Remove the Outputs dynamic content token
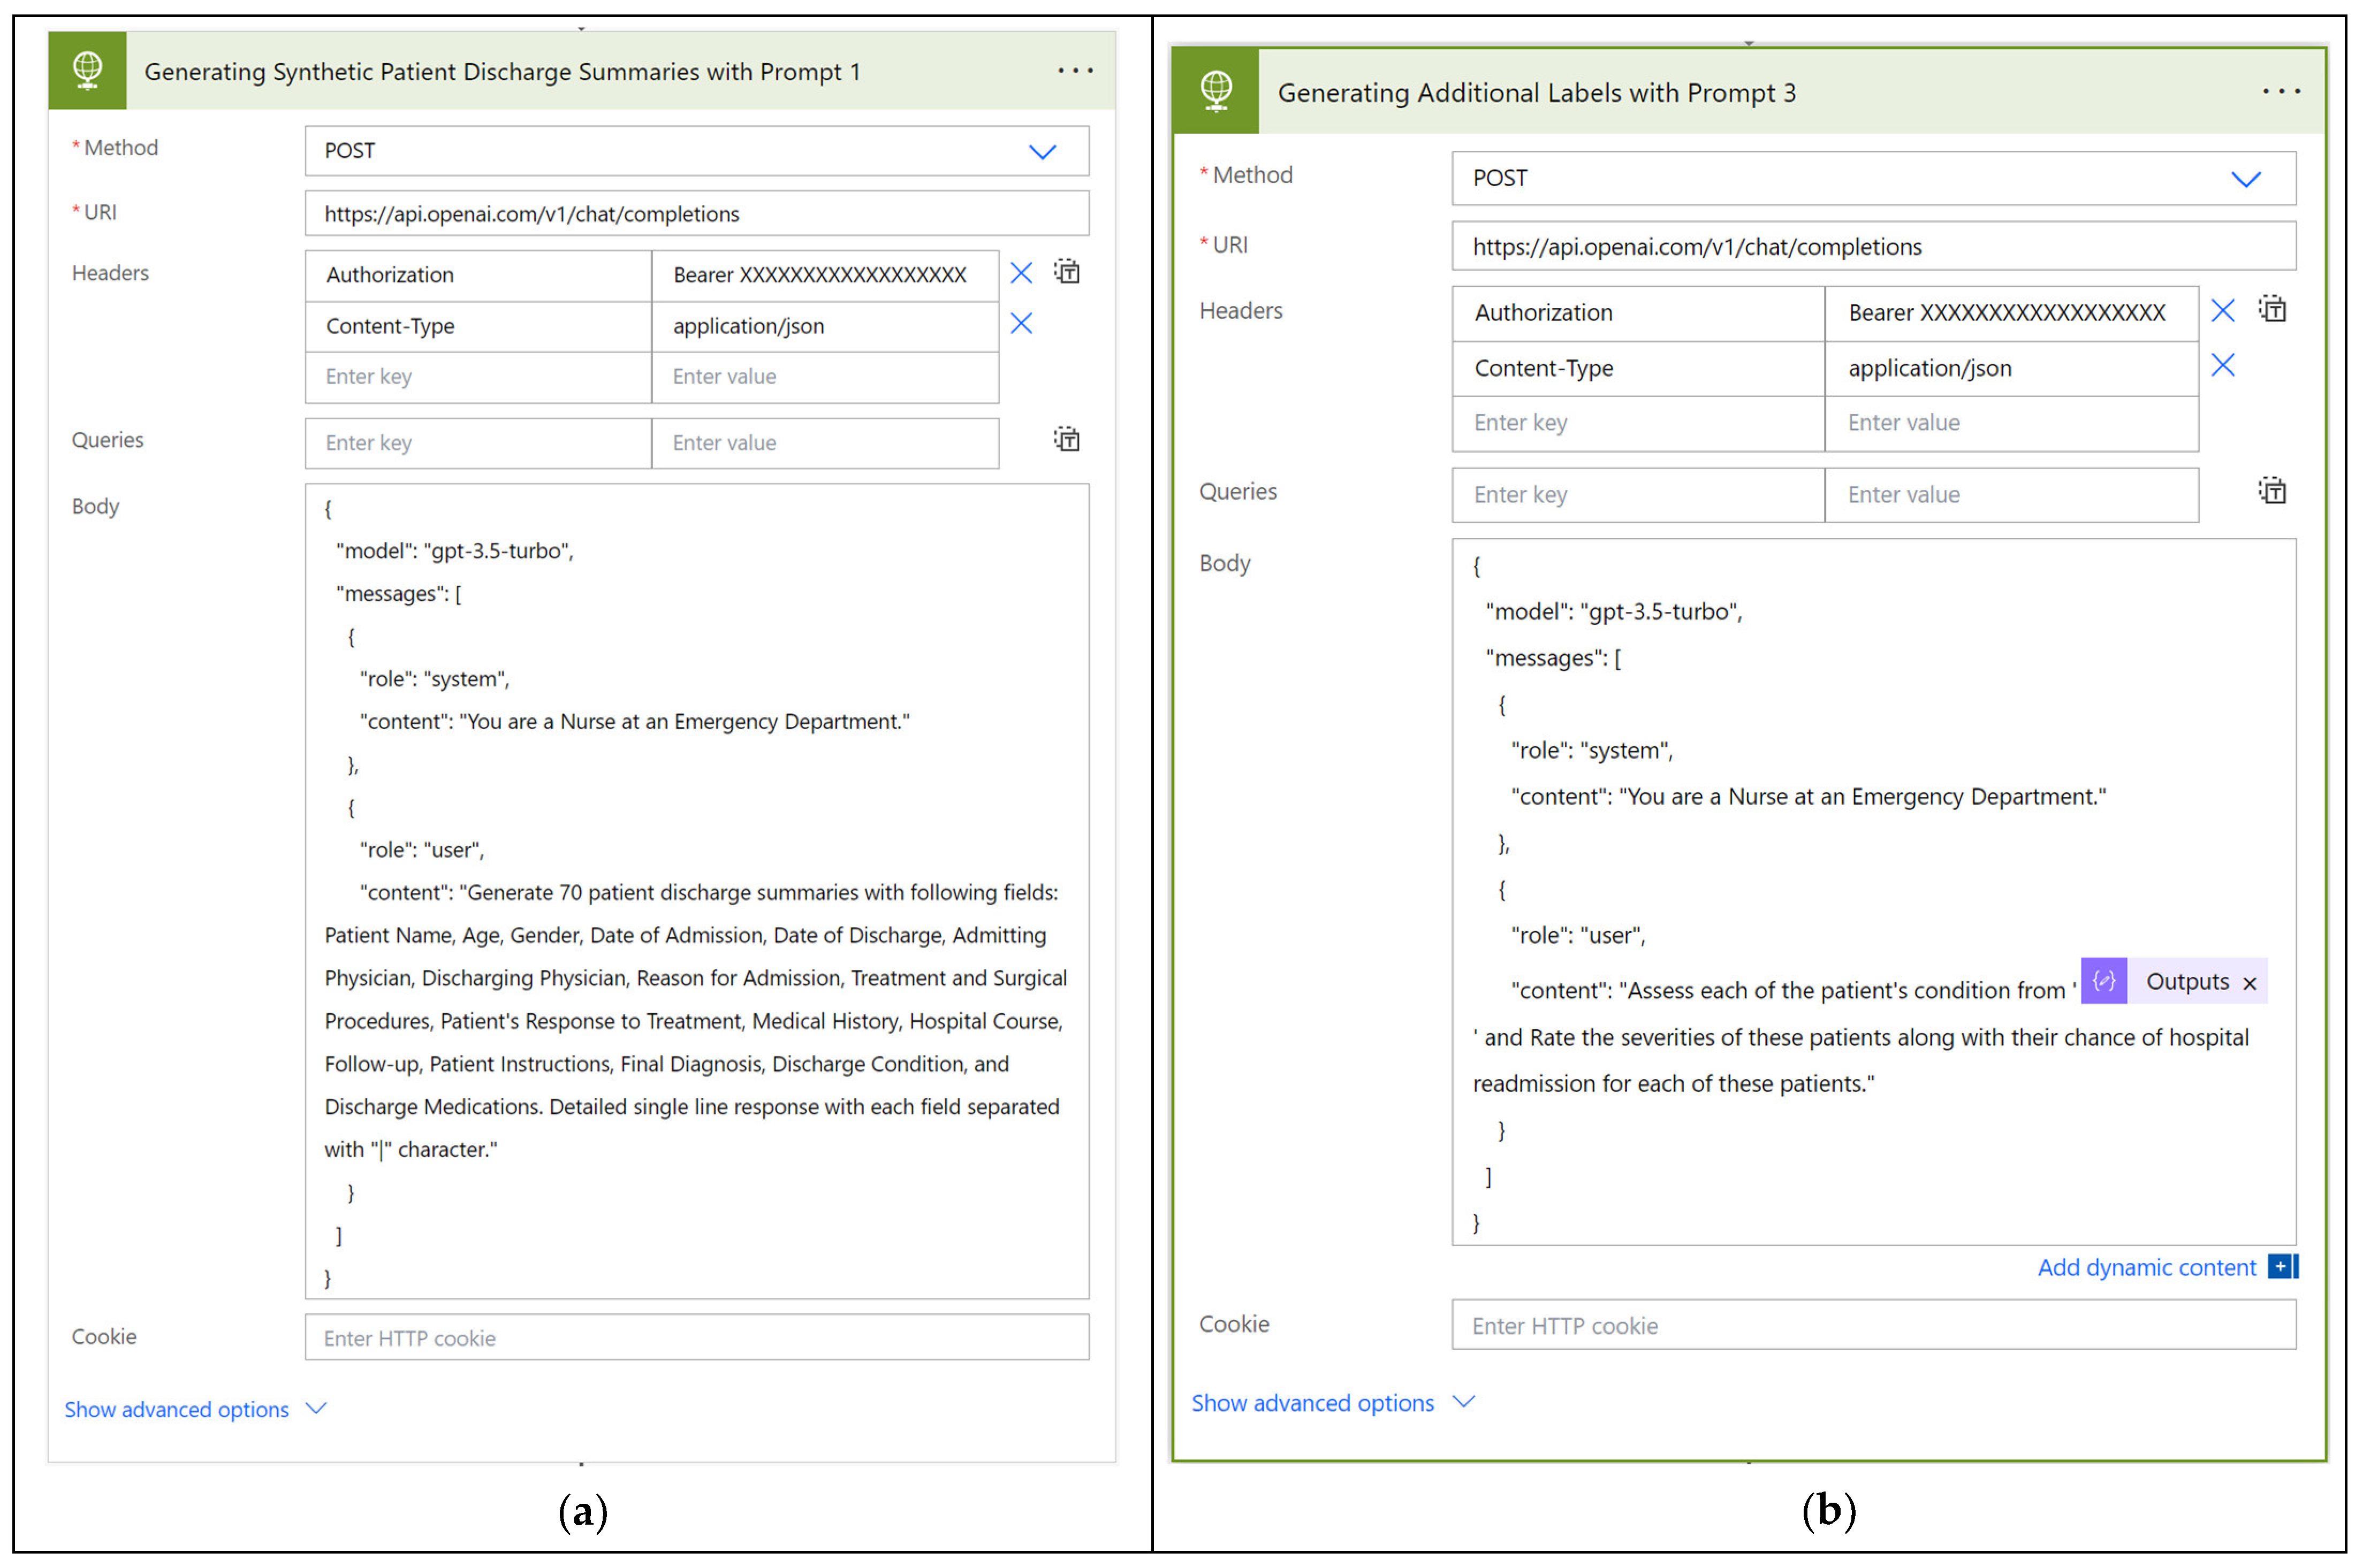Screen dimensions: 2363x1568 [2249, 983]
